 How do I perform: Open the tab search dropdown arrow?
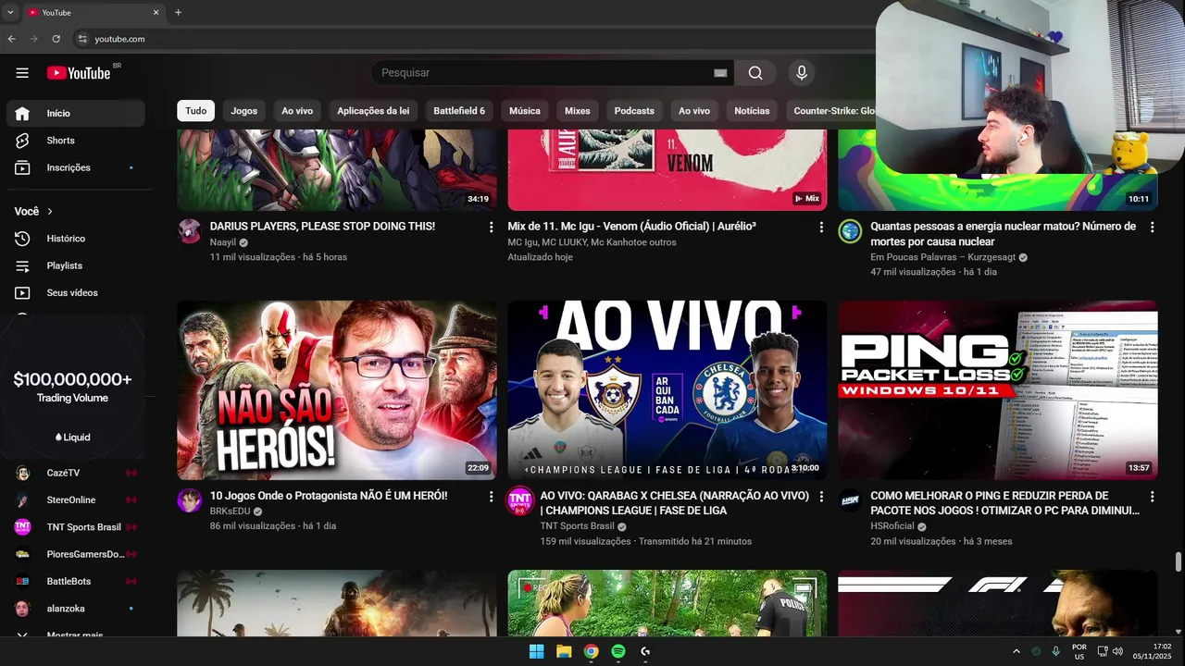(x=10, y=13)
